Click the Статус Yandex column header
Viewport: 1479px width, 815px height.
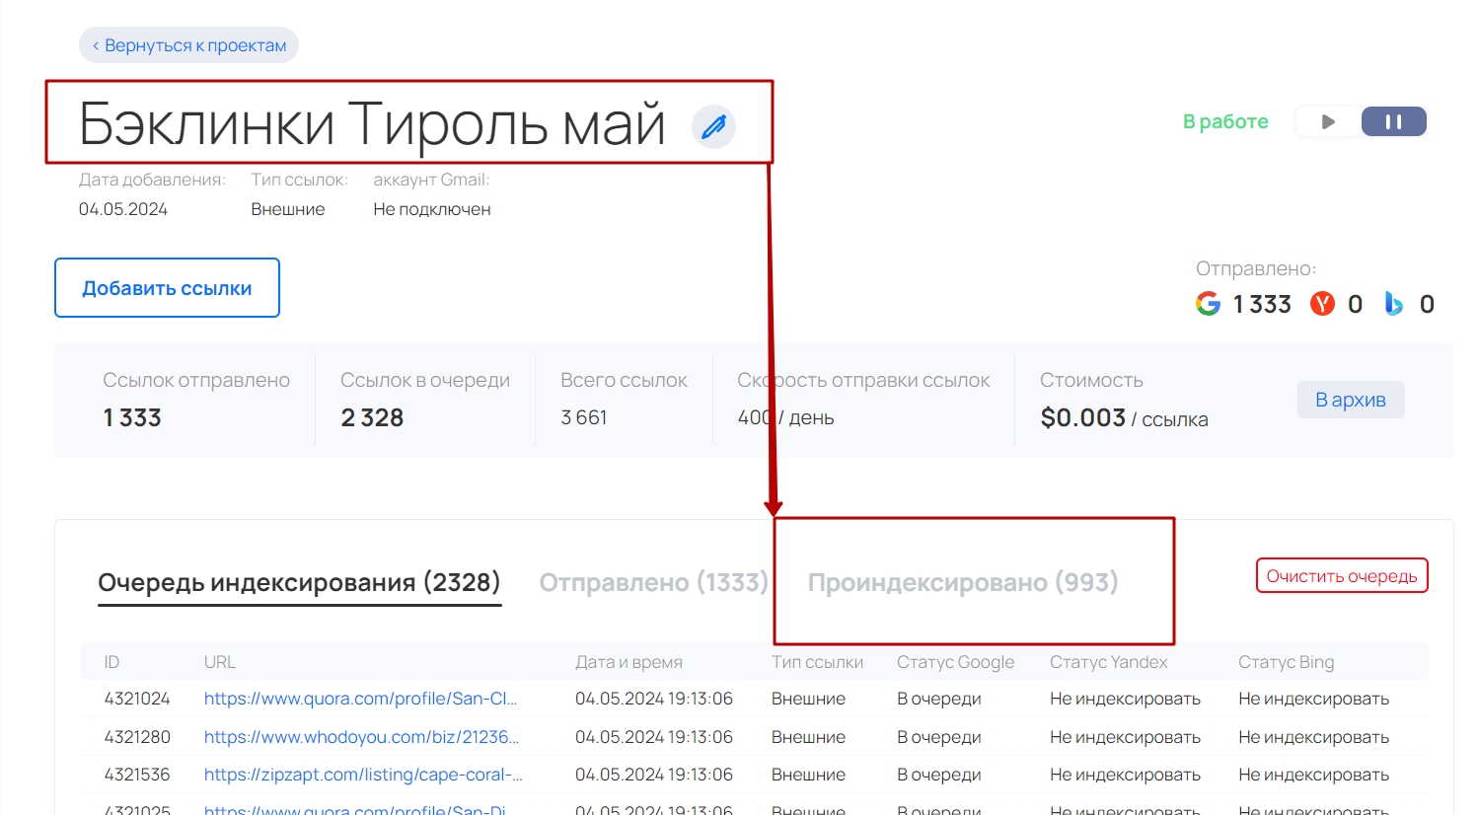(1108, 662)
